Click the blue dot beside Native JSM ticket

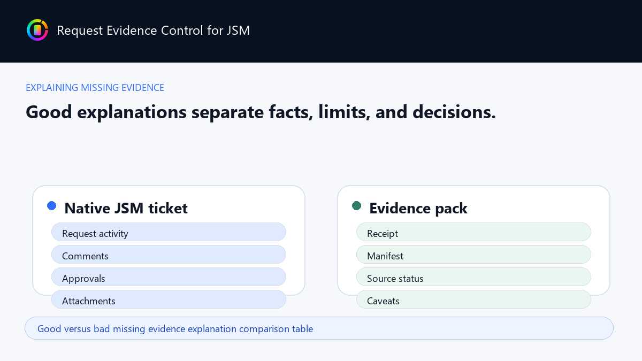(52, 205)
